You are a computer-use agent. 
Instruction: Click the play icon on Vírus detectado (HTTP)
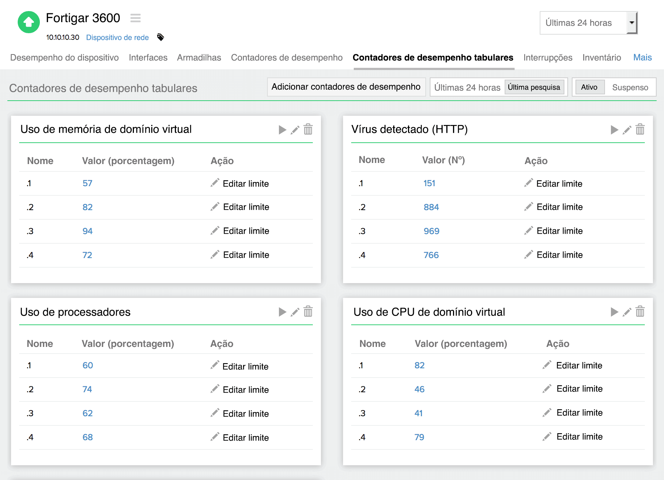point(614,130)
